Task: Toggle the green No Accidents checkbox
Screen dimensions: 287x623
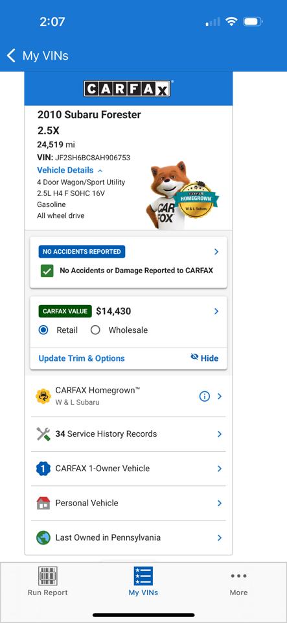Action: click(x=47, y=271)
